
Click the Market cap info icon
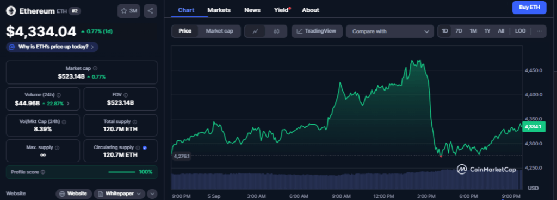coord(95,68)
